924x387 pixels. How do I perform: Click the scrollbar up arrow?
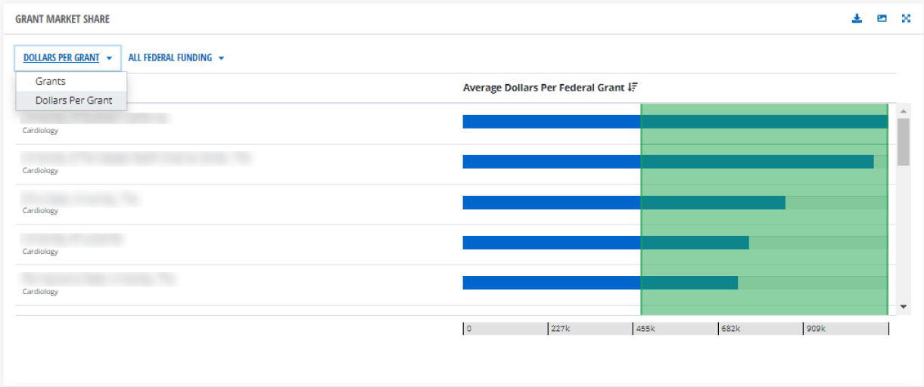(903, 111)
